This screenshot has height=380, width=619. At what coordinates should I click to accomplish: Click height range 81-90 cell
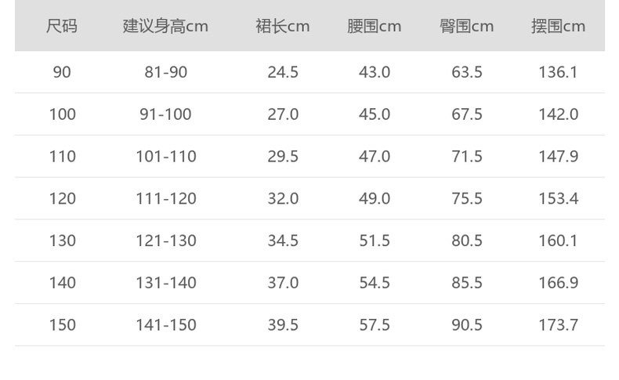click(x=165, y=72)
